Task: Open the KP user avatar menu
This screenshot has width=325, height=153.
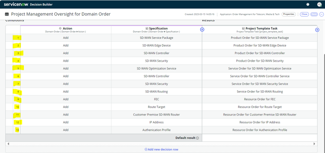Action: click(319, 5)
